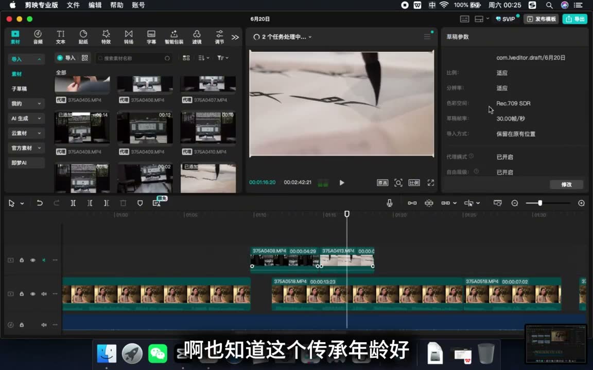
Task: Open the 特效 effects panel
Action: coord(106,37)
